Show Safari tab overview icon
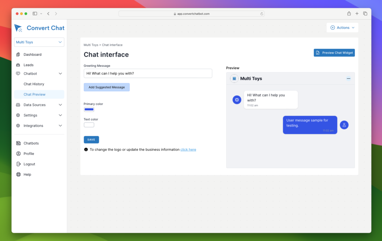 (365, 14)
